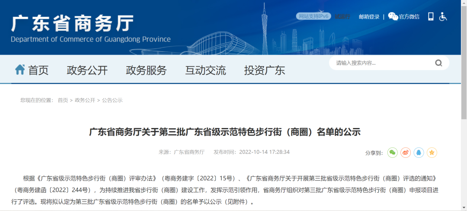
Task: Open accessibility mode wheelchair icon
Action: (443, 16)
